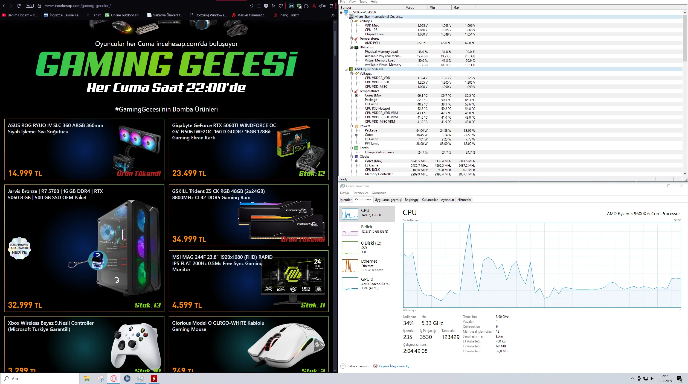Screen dimensions: 688x384
Task: Collapse the Clocks section in HWiNFO
Action: coord(351,156)
